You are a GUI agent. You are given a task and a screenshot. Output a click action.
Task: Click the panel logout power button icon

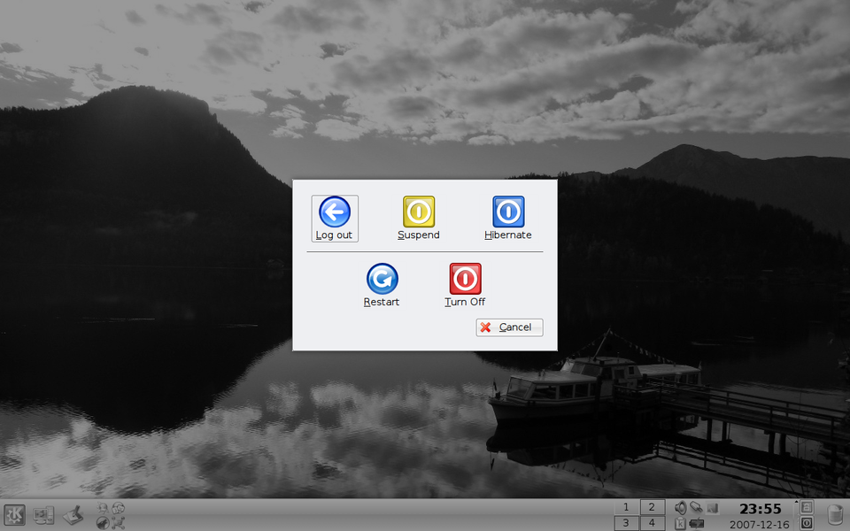pos(807,523)
